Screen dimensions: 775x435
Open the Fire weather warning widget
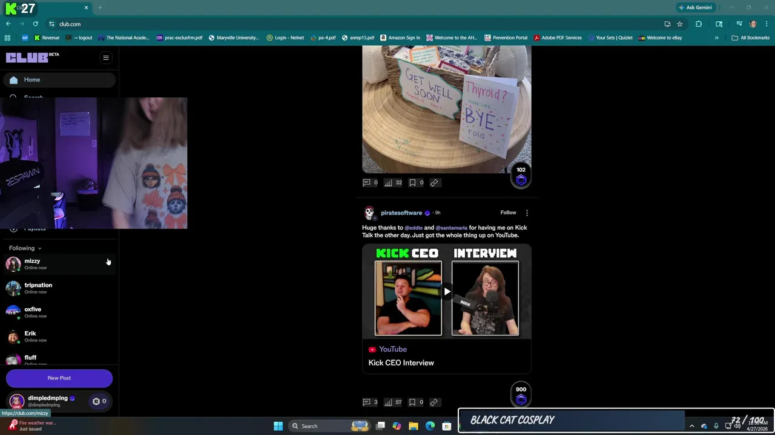tap(31, 426)
